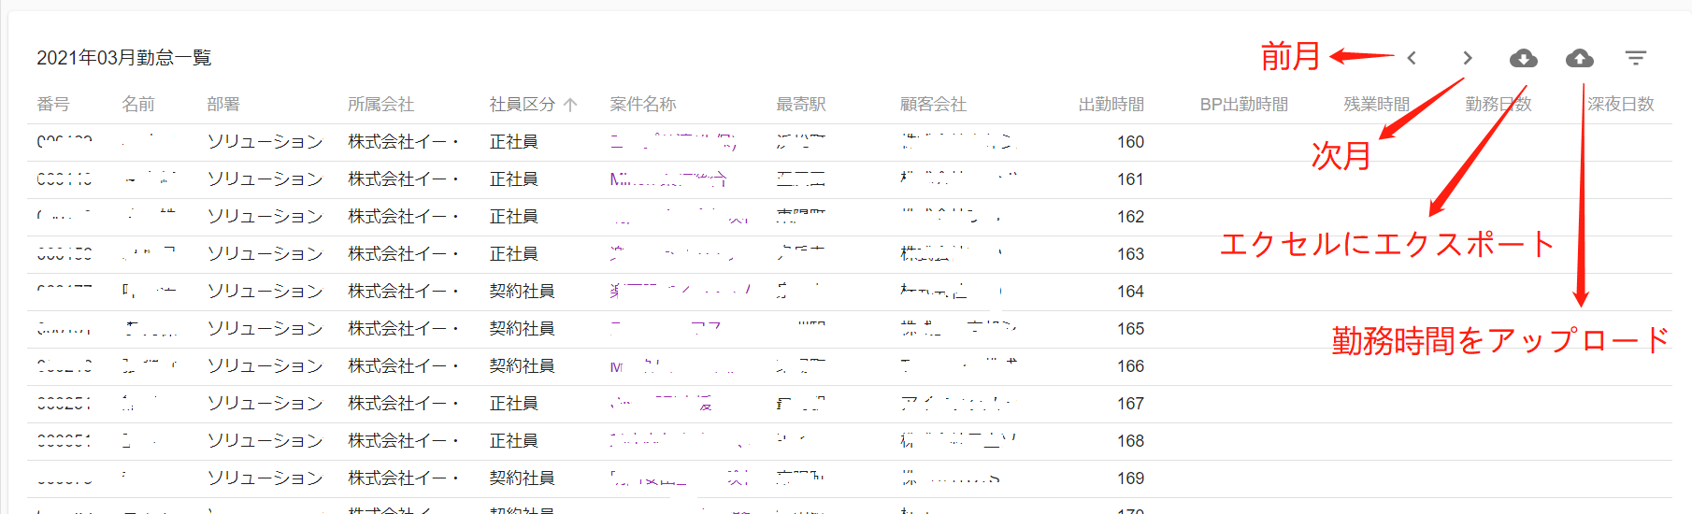Sort by 出勤時間 column header
The width and height of the screenshot is (1692, 514).
coord(1111,105)
